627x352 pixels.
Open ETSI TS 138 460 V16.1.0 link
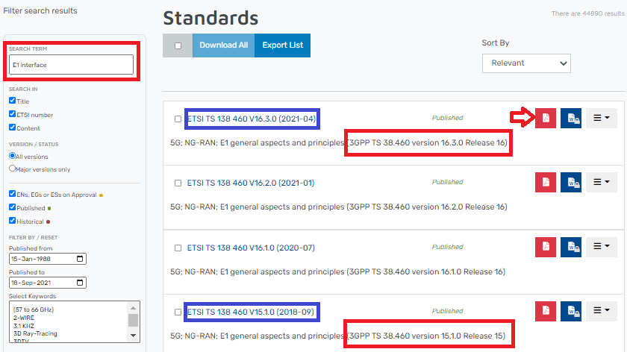click(252, 247)
